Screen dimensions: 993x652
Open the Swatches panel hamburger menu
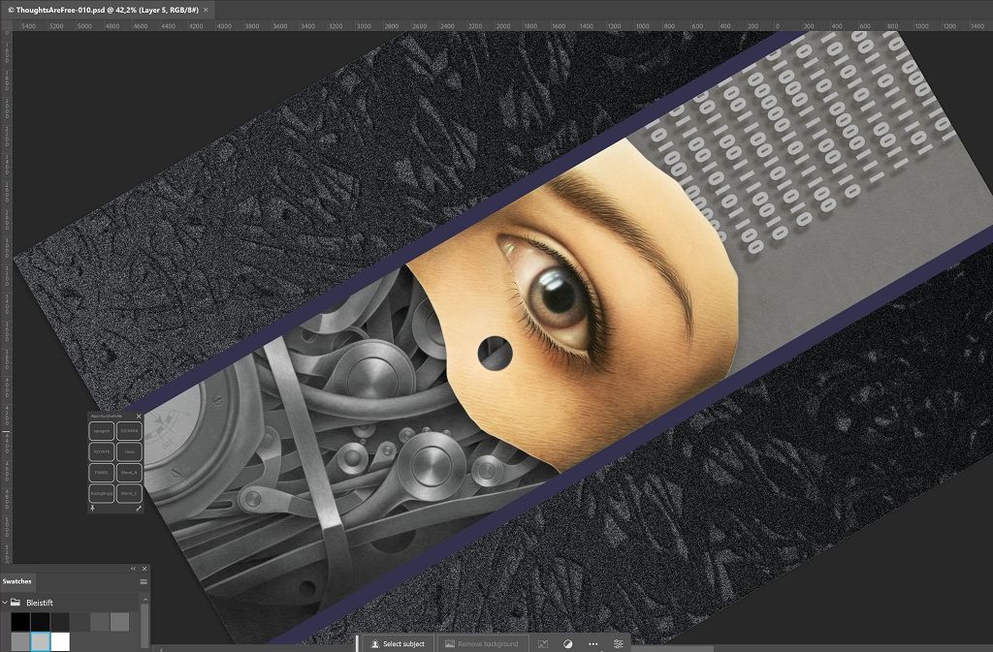(x=144, y=582)
